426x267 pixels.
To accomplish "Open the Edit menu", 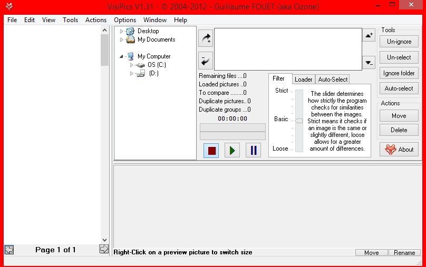I will click(x=30, y=20).
